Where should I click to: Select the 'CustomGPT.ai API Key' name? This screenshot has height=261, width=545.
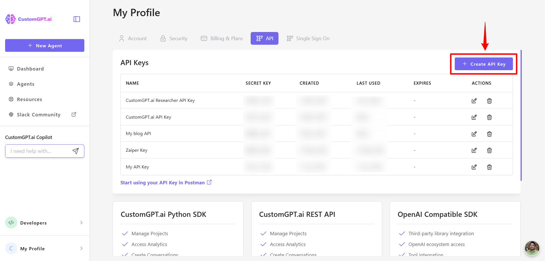(148, 117)
